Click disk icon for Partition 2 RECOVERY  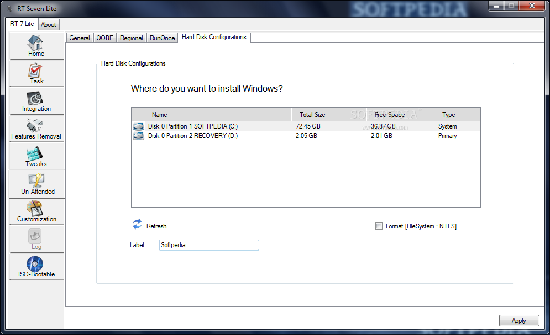click(139, 136)
